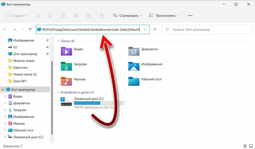This screenshot has height=149, width=255.
Task: Open the three-dots more options menu
Action: (190, 16)
